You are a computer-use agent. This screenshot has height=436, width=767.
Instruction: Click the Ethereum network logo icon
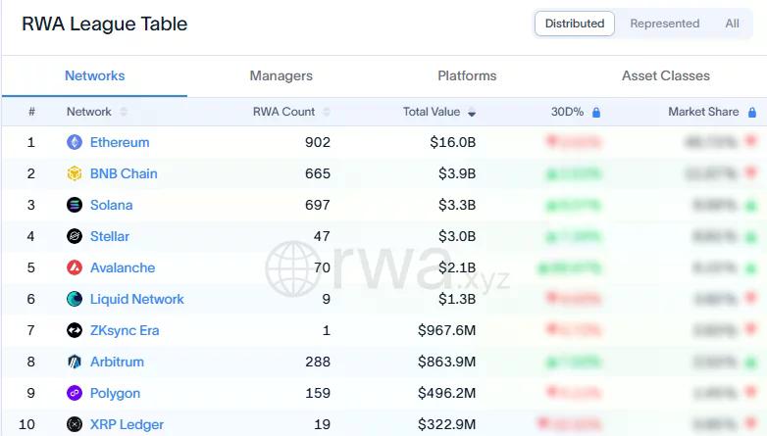(x=75, y=142)
